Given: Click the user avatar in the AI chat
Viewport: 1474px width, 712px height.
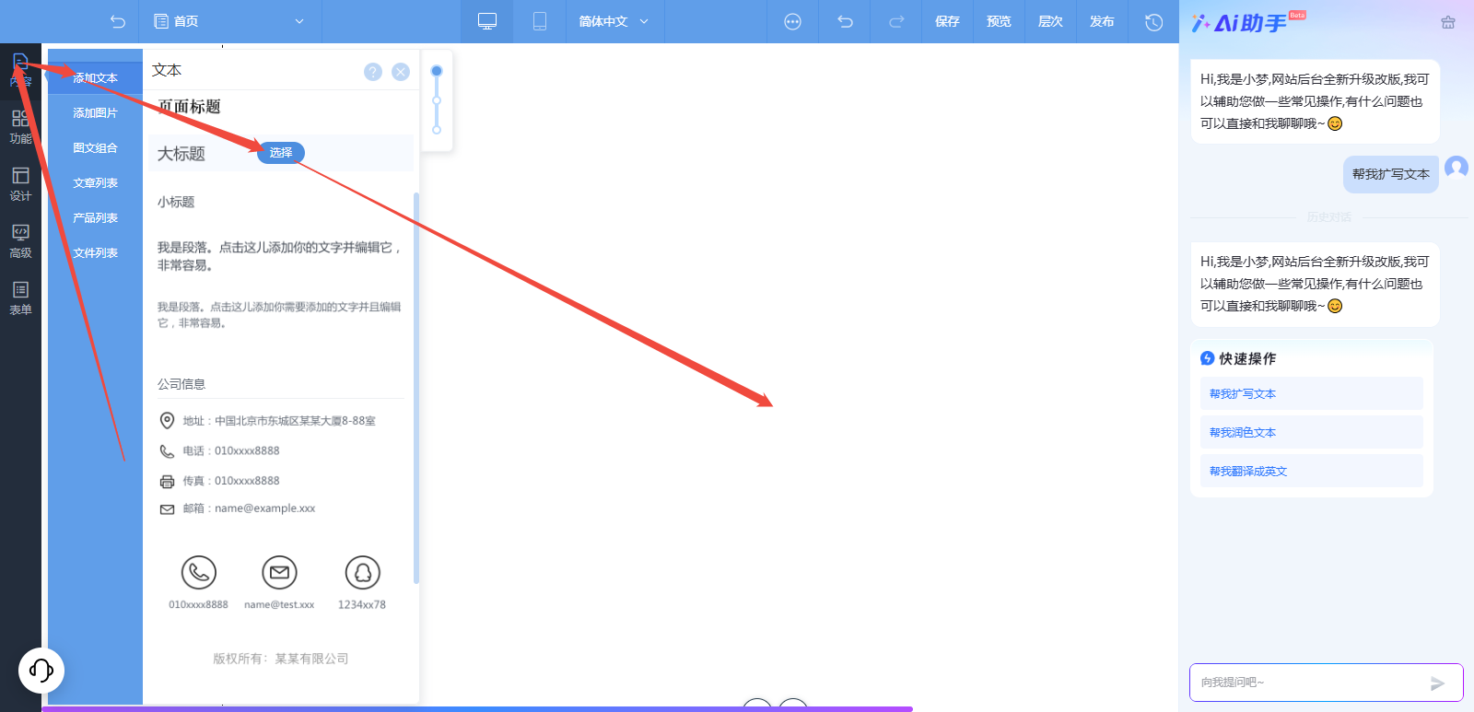Looking at the screenshot, I should (1456, 168).
